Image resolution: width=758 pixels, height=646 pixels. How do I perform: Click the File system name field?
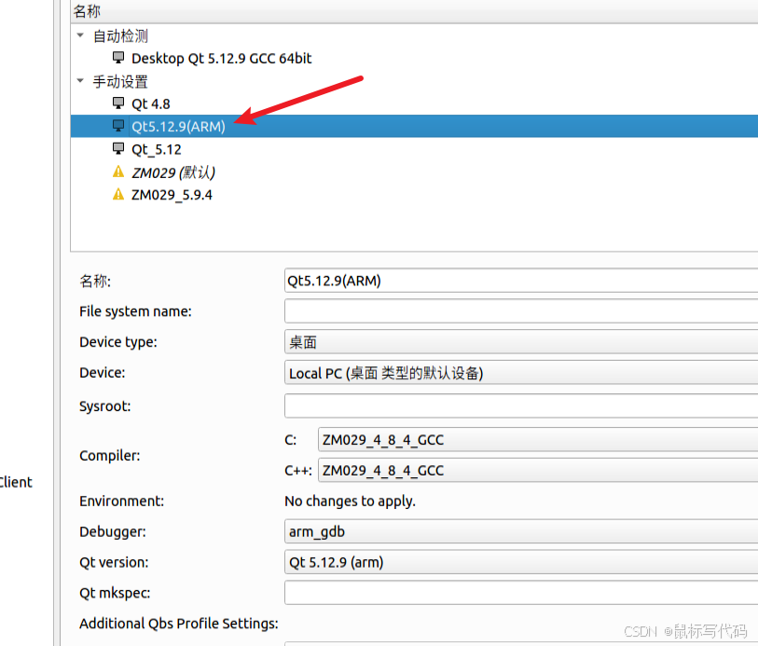pyautogui.click(x=521, y=311)
